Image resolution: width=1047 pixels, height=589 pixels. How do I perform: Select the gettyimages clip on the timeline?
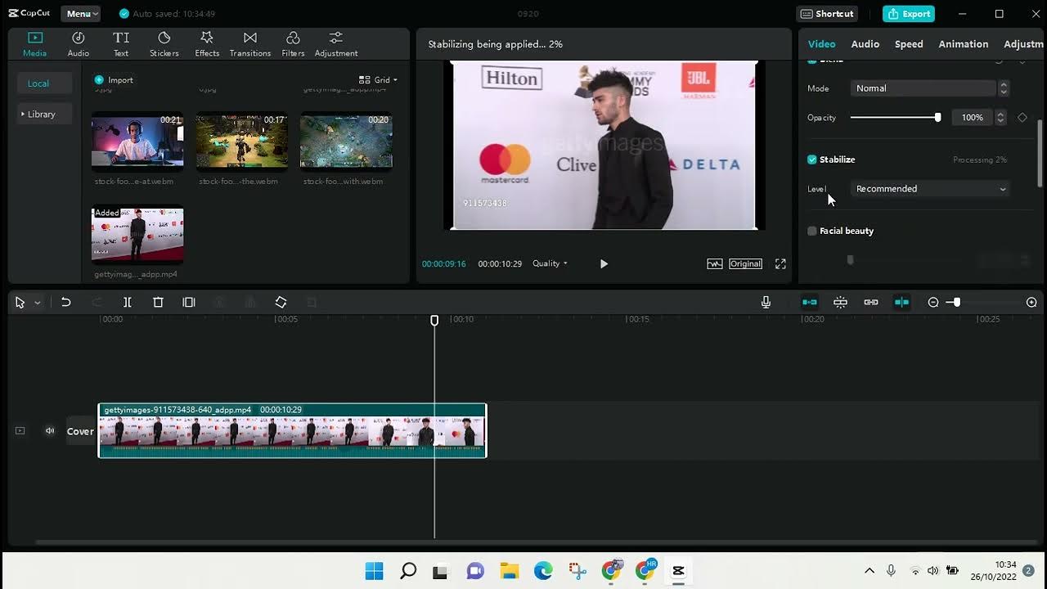(292, 430)
